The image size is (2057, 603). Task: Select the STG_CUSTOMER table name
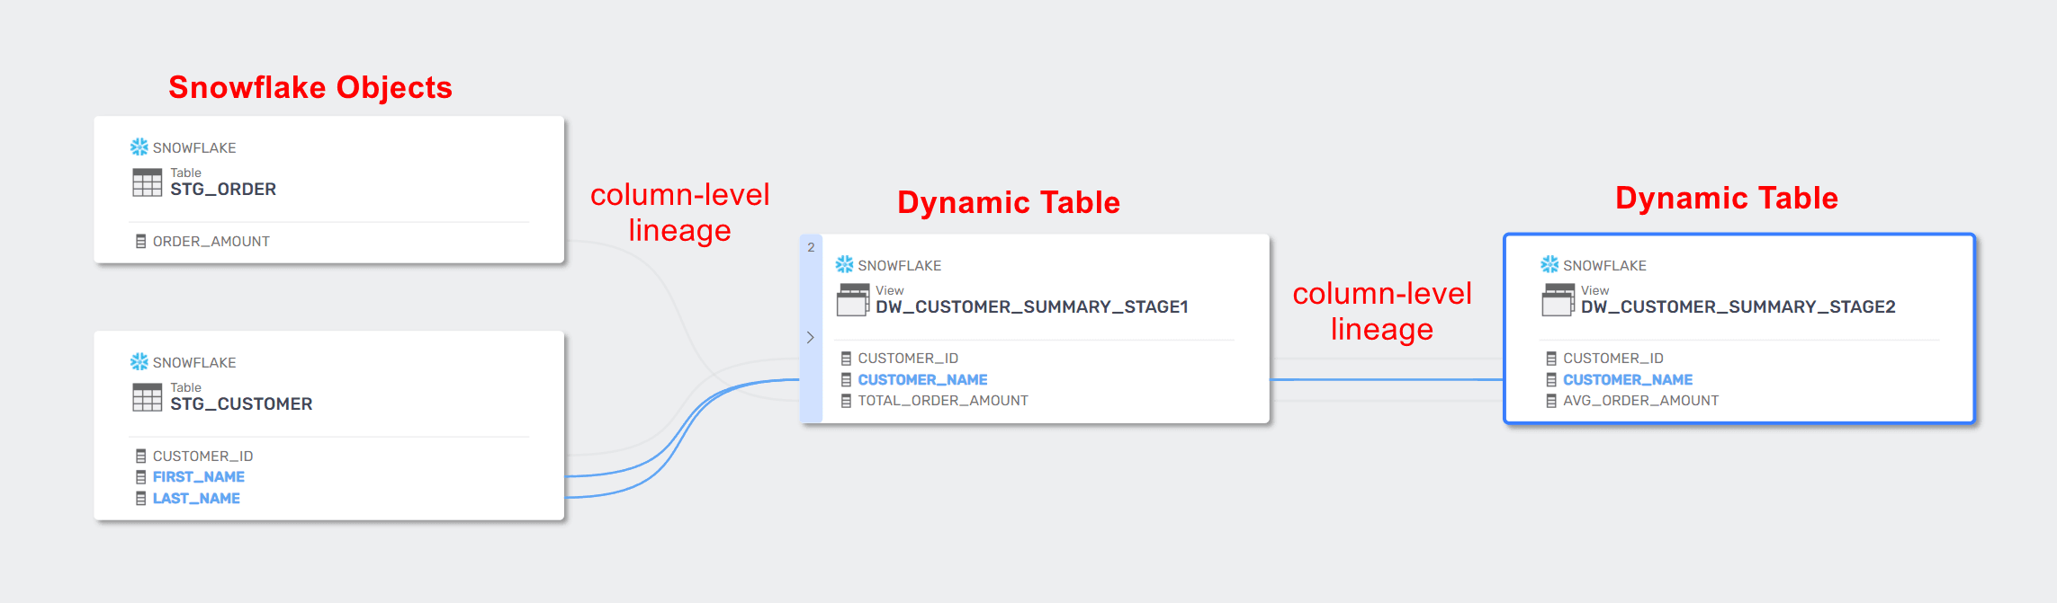(x=241, y=404)
